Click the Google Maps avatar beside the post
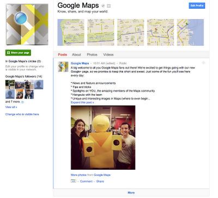Image resolution: width=218 pixels, height=198 pixels. click(63, 66)
